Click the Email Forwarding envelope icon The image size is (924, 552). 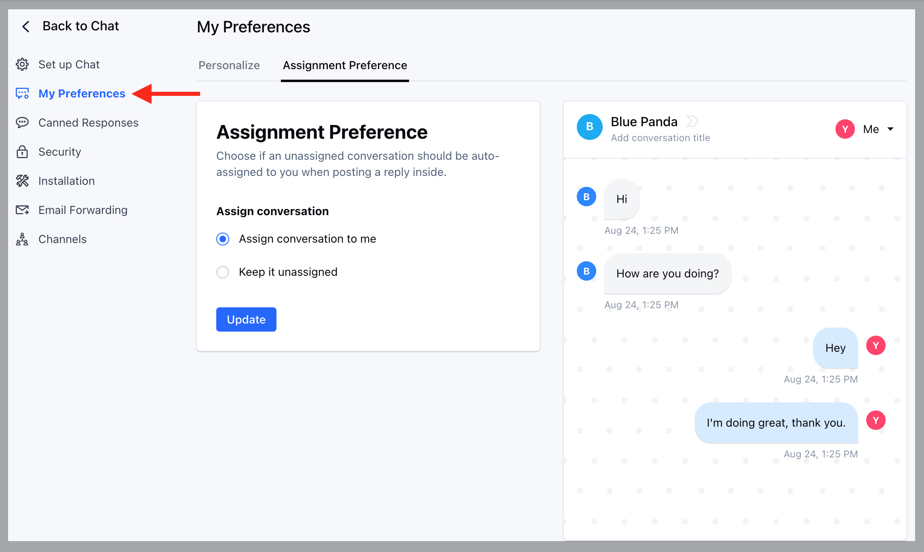point(23,210)
